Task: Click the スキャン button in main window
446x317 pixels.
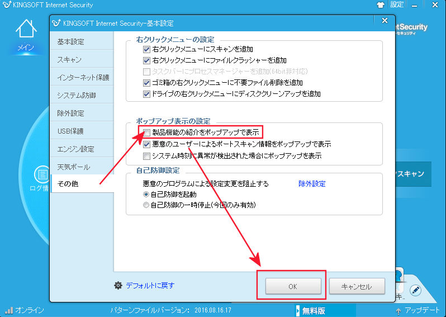Action: (413, 174)
